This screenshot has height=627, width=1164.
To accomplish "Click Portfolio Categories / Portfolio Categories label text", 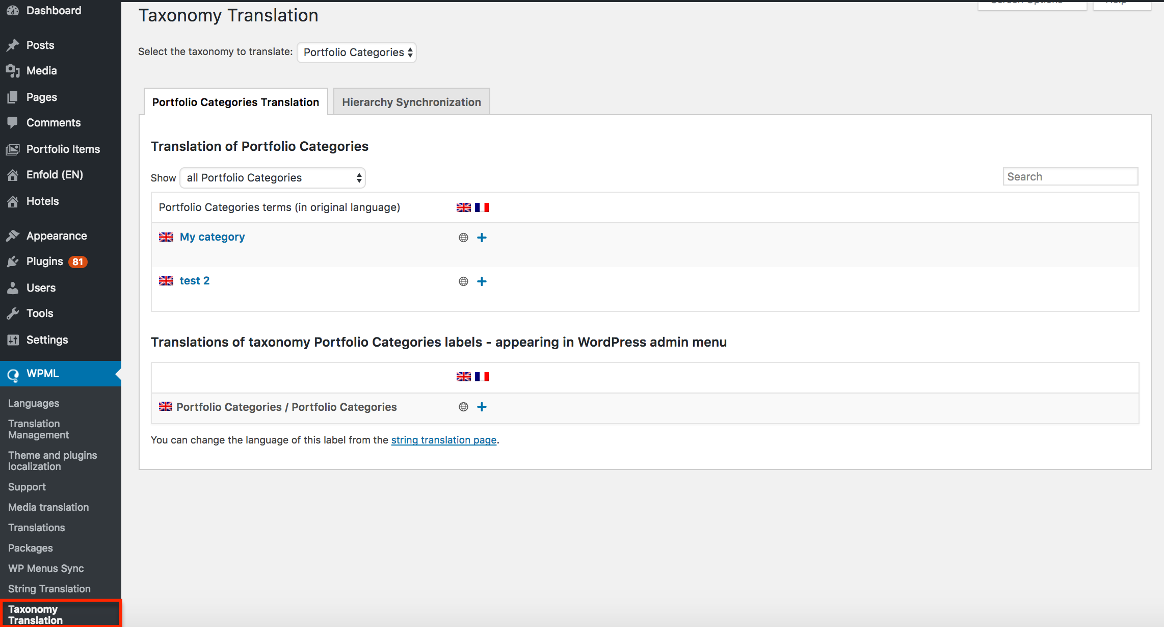I will tap(286, 407).
